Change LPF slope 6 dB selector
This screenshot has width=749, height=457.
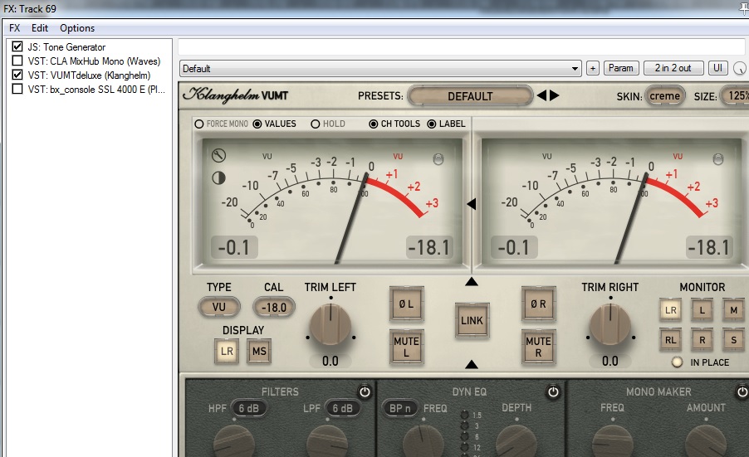(x=342, y=408)
